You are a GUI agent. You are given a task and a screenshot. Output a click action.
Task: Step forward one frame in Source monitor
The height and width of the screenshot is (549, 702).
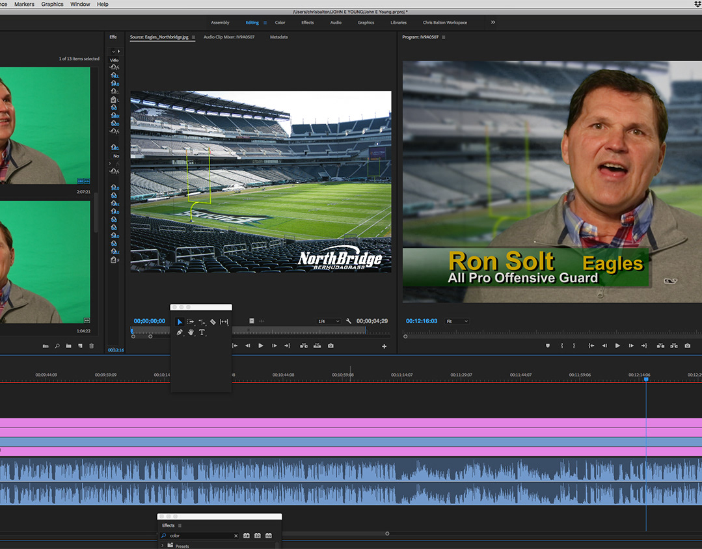274,345
